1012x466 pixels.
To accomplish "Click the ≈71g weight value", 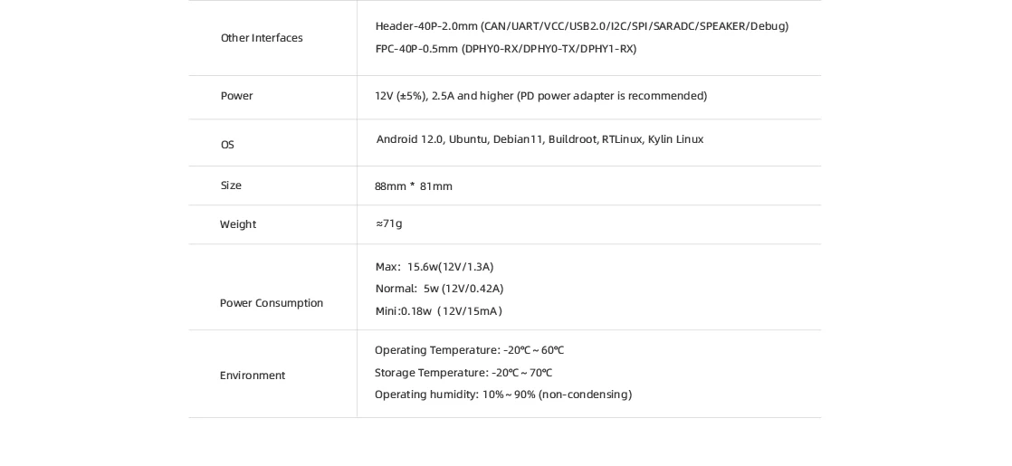I will pos(388,223).
